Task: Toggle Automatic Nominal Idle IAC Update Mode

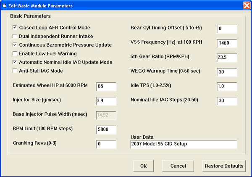Action: (15, 62)
